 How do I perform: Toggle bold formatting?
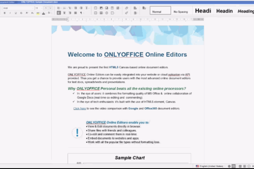tap(5, 13)
